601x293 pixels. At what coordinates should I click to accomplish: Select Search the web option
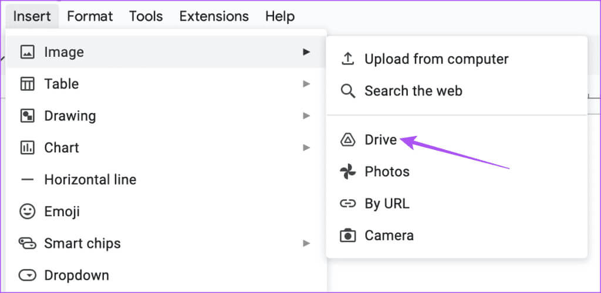[x=413, y=91]
